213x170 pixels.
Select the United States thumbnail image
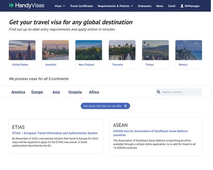point(22,50)
